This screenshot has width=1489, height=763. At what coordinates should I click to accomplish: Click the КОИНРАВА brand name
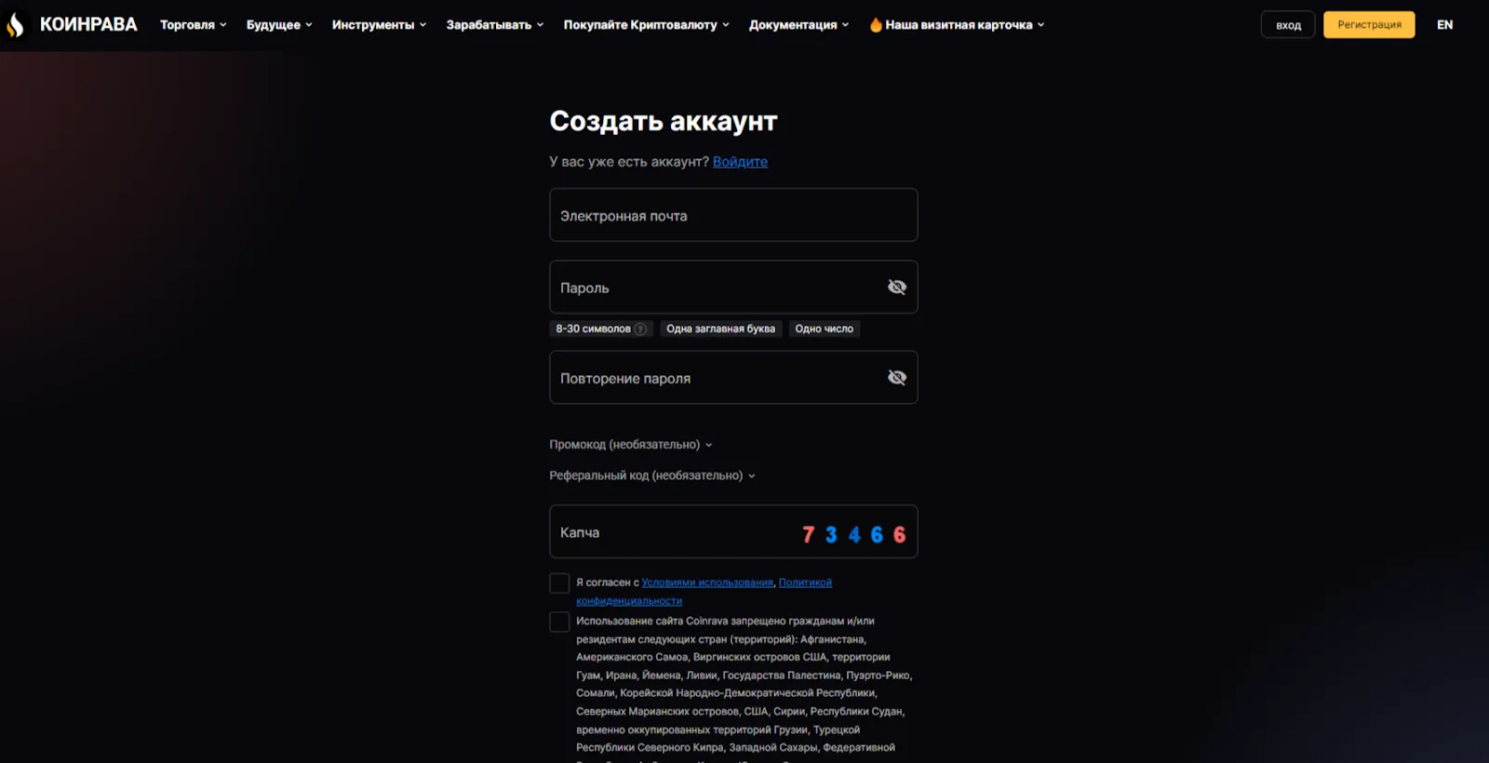pyautogui.click(x=88, y=25)
